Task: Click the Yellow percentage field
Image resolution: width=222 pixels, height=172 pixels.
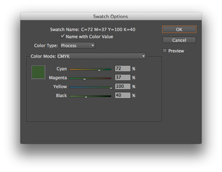Action: click(x=123, y=86)
